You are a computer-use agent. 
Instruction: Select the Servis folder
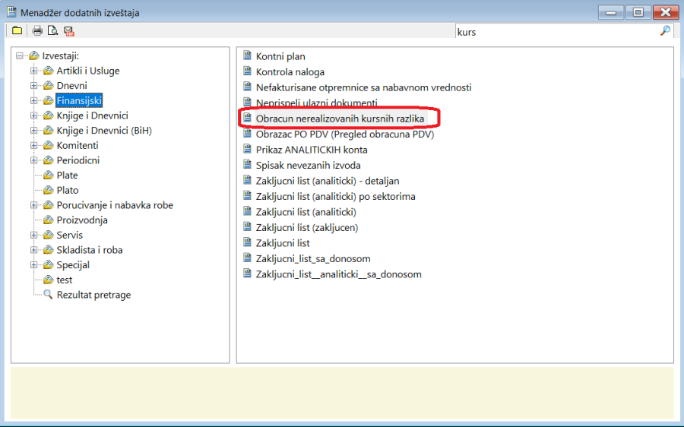click(x=69, y=235)
